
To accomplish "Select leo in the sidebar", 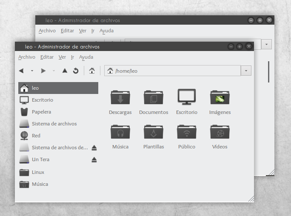I will tap(58, 88).
